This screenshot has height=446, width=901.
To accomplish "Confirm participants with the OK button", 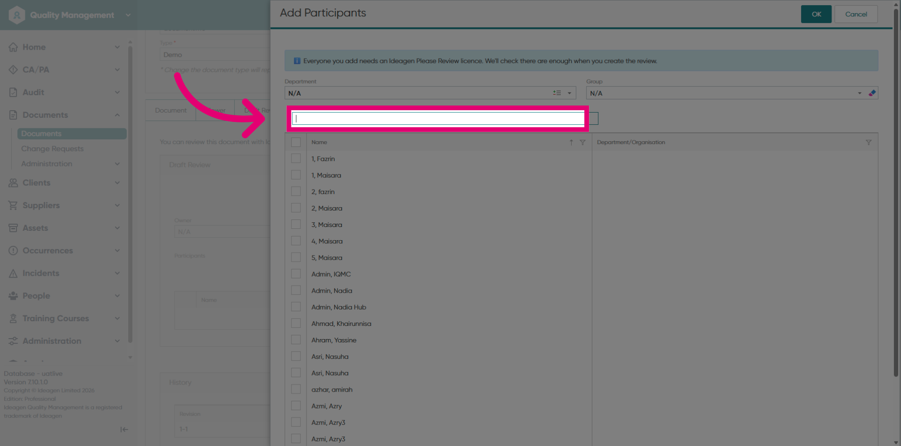I will 816,14.
